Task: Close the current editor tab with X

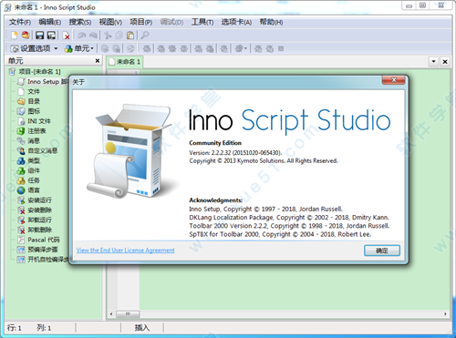Action: click(445, 62)
